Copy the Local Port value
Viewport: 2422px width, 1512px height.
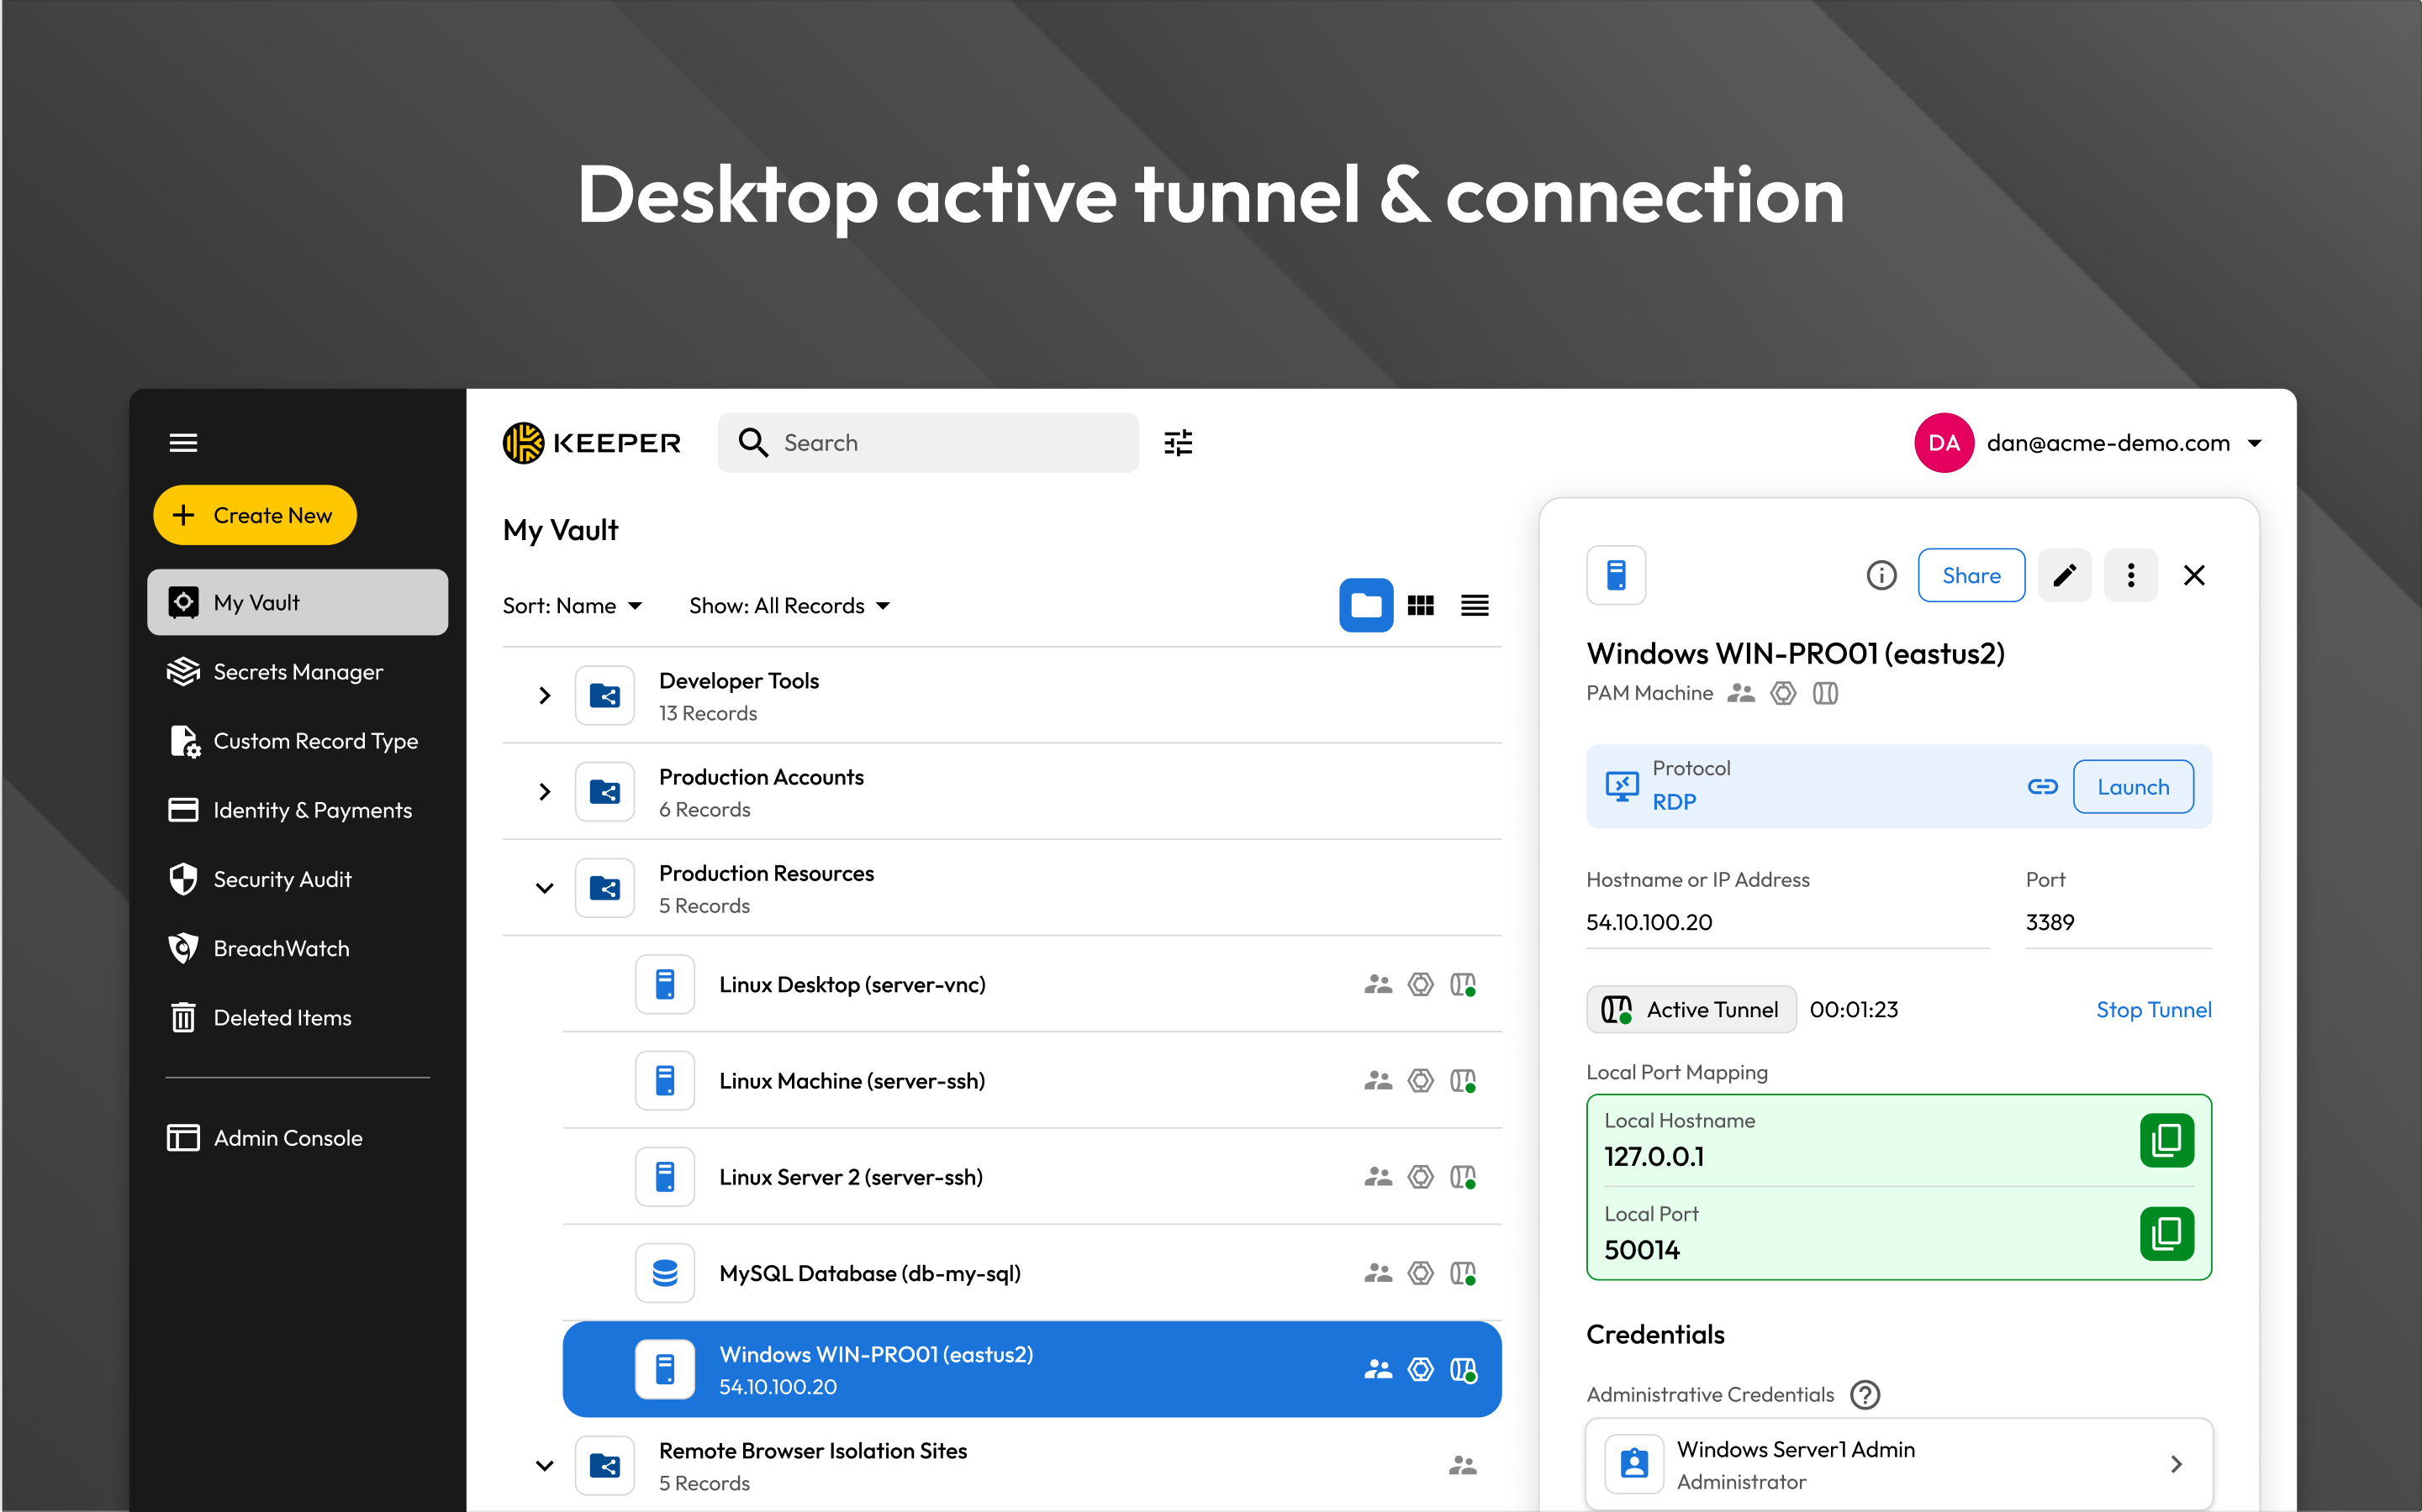click(x=2166, y=1233)
